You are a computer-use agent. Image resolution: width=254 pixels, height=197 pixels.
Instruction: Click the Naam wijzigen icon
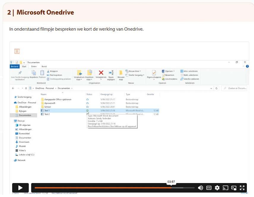point(111,75)
